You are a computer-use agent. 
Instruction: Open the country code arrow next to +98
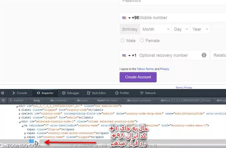click(x=129, y=18)
